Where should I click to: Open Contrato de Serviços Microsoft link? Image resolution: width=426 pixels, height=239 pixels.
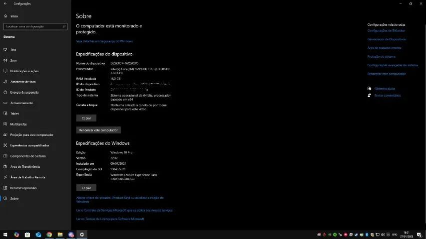coord(124,210)
